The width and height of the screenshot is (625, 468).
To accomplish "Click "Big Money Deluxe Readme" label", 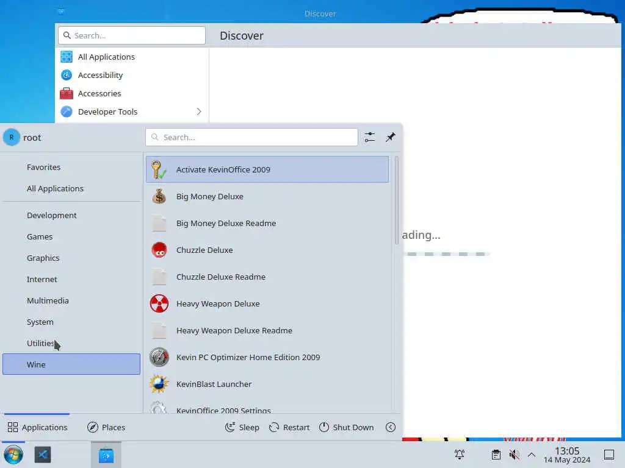I will 226,223.
